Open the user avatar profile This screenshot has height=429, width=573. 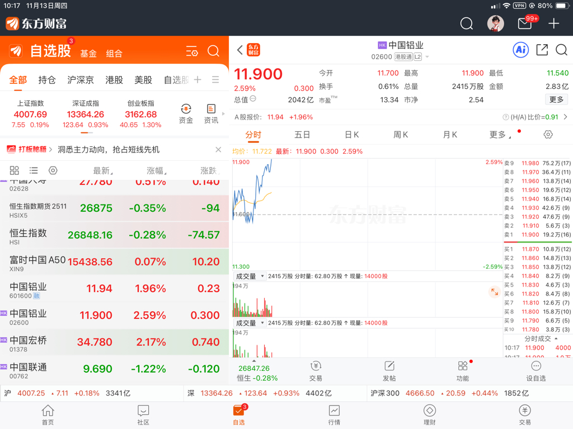(496, 23)
